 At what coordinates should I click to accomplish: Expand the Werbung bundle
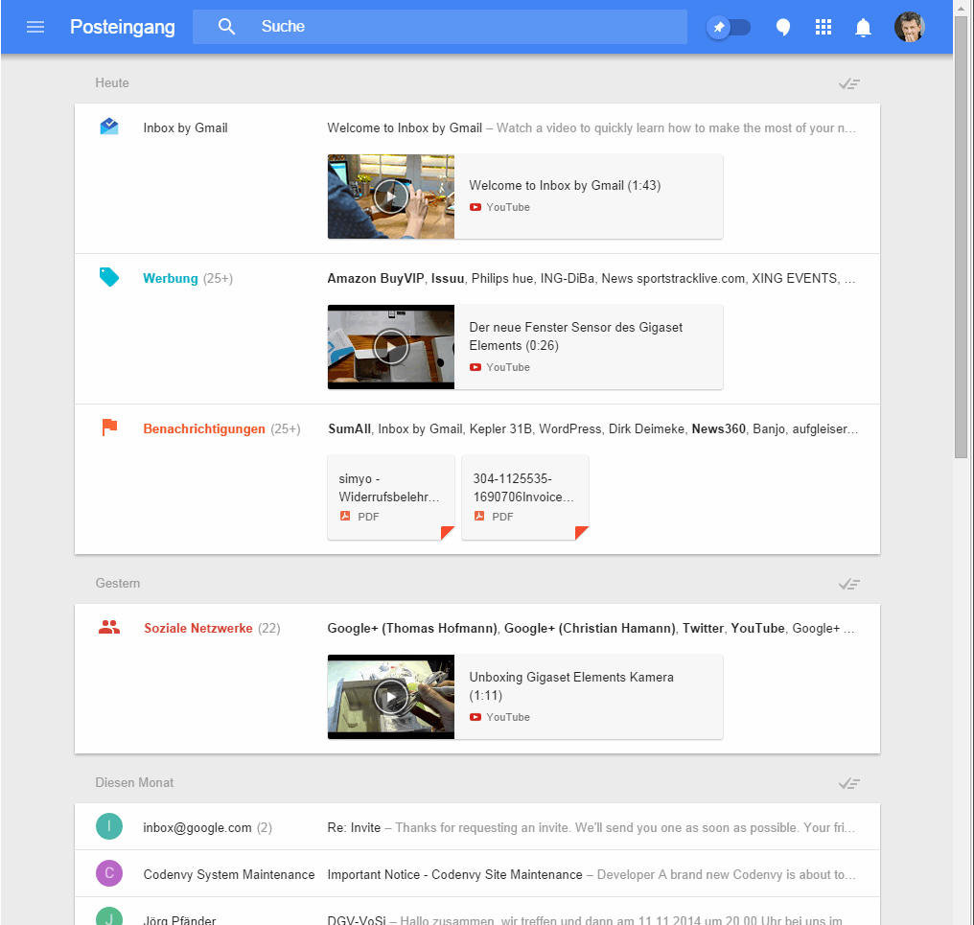coord(171,278)
